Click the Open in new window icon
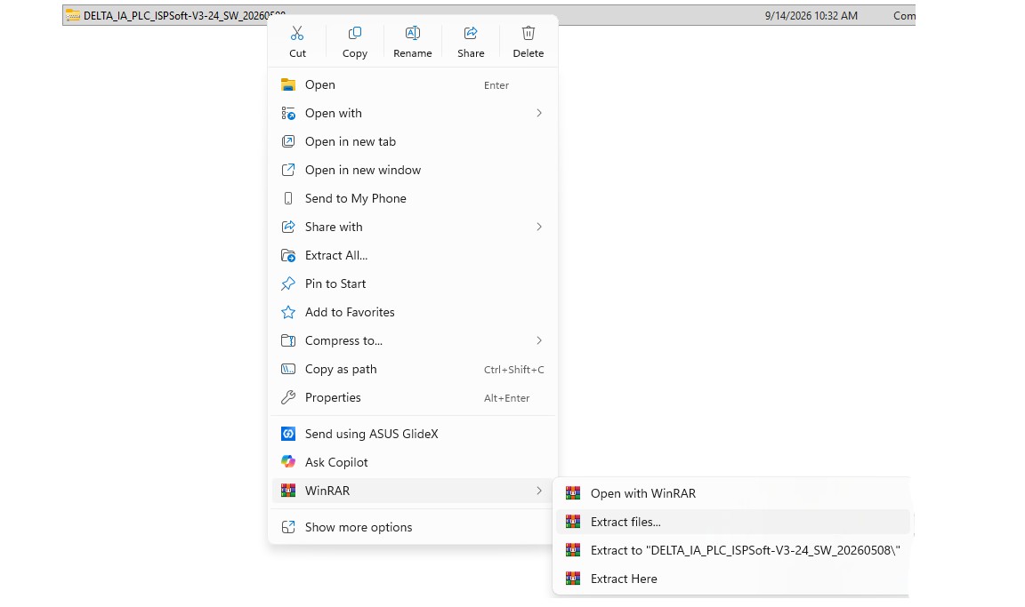1025x607 pixels. 287,171
